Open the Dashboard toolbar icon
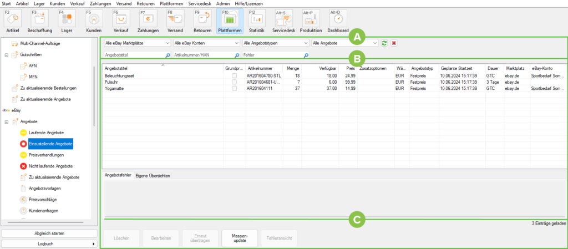 tap(338, 21)
